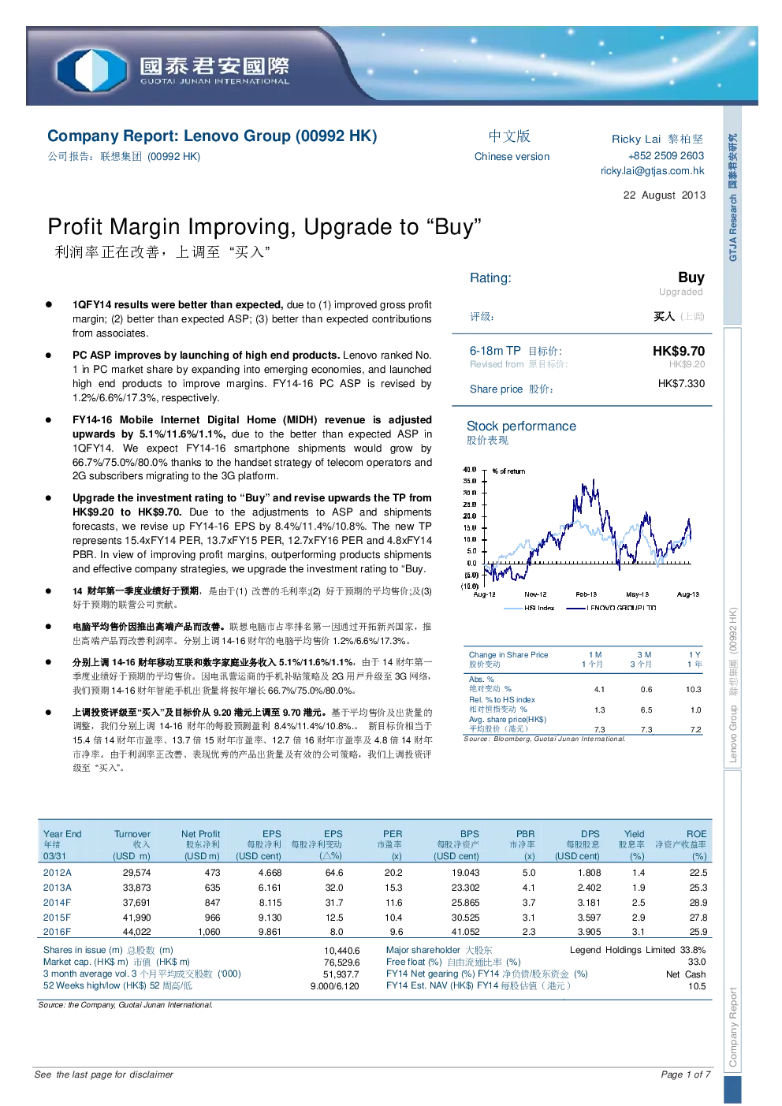Click Legend Holdings Limited 33.8%
This screenshot has width=782, height=1106.
click(x=638, y=950)
